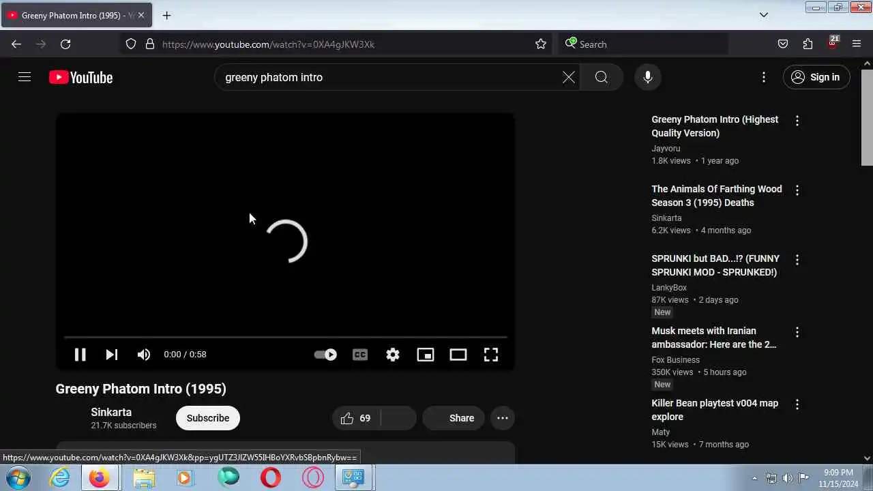873x491 pixels.
Task: Mute the video volume
Action: [143, 355]
